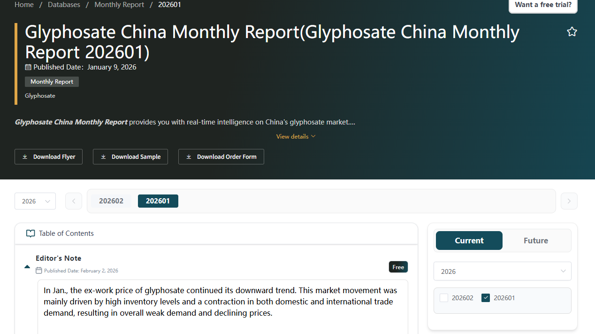Image resolution: width=595 pixels, height=334 pixels.
Task: Click the left arrow in the issue selector
Action: click(74, 201)
